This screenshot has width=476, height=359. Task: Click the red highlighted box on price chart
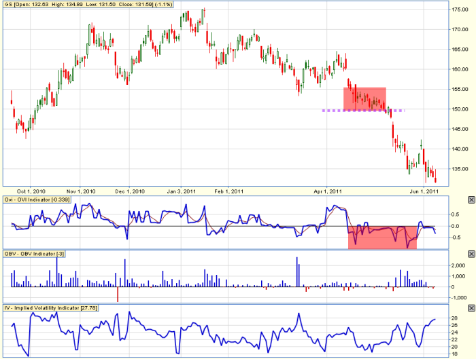pyautogui.click(x=364, y=99)
